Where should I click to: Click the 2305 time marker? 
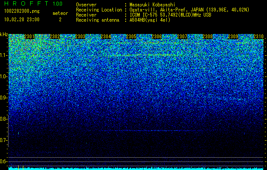click(x=131, y=37)
